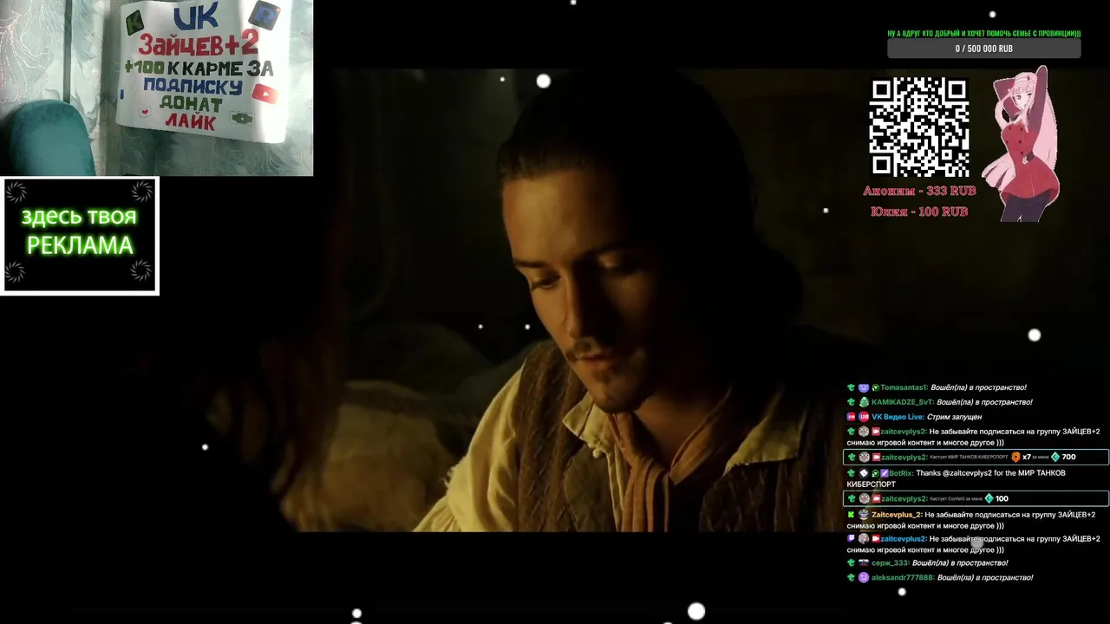
Task: Click the flag avatar next to серж_333
Action: (864, 563)
